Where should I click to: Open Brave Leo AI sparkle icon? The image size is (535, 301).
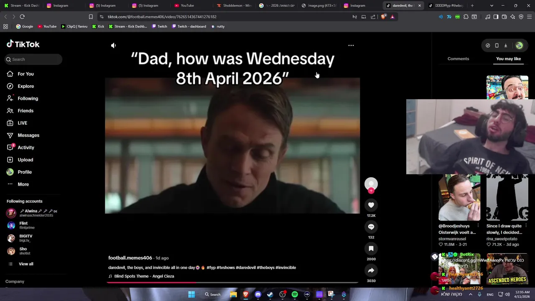pos(512,17)
